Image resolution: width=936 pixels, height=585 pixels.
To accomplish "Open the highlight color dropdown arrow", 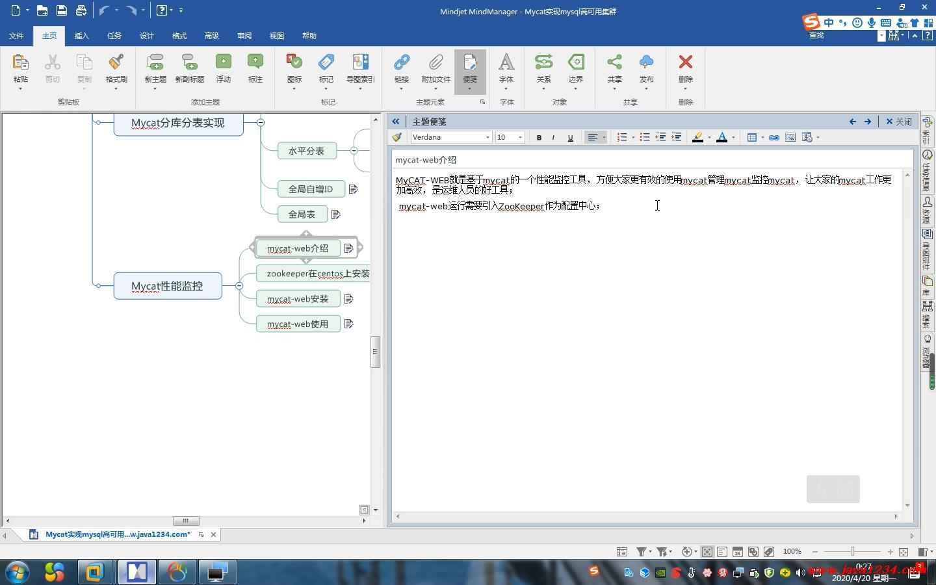I will 709,137.
